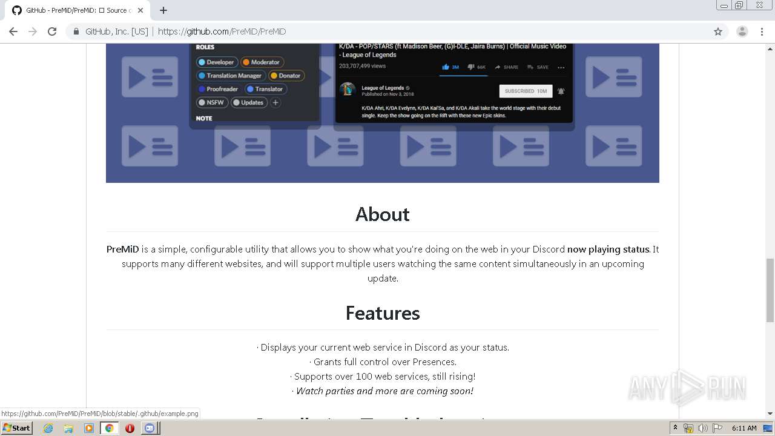Open Windows Explorer folder icon in taskbar
This screenshot has width=775, height=436.
click(68, 428)
